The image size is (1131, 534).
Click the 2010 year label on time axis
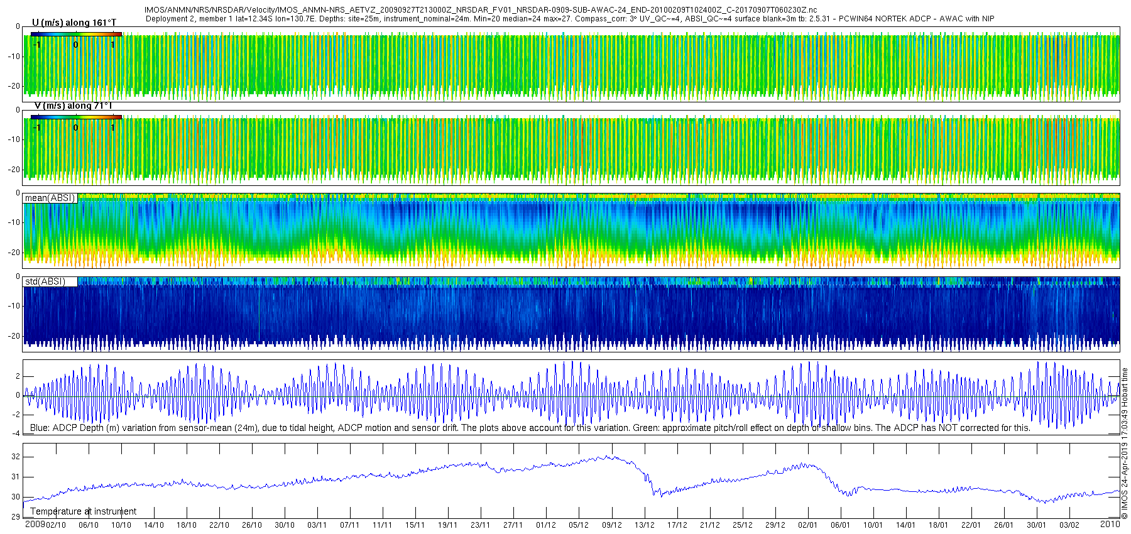1110,524
